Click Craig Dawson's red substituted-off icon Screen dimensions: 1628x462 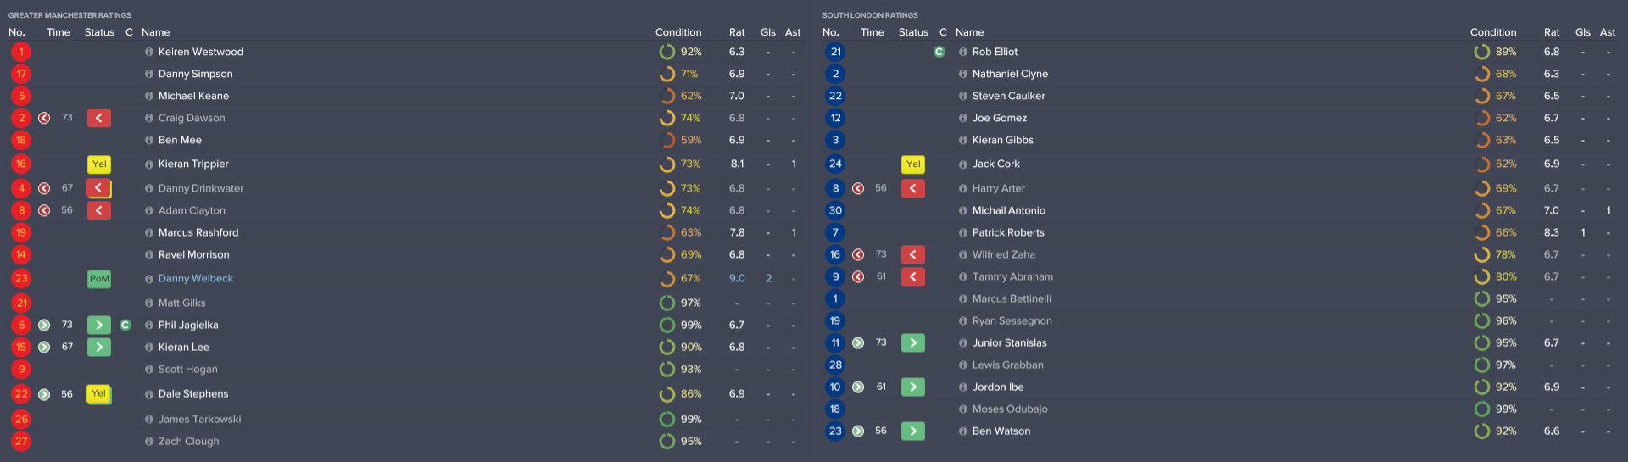[x=98, y=118]
